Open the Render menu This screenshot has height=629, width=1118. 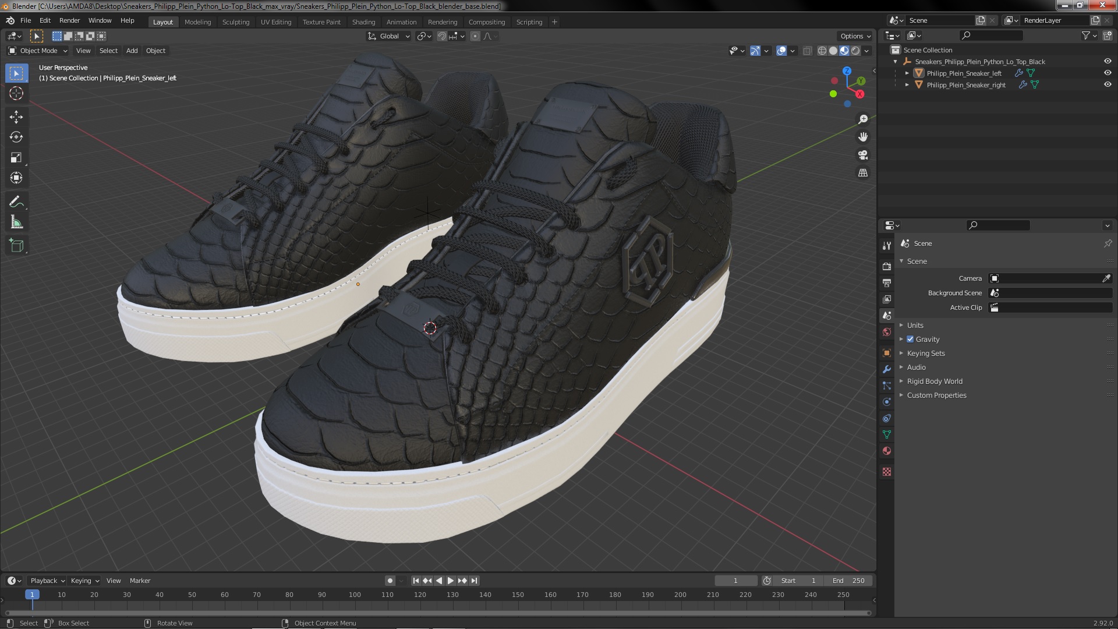coord(69,20)
